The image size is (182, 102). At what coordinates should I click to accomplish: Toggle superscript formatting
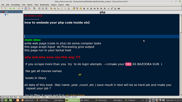click(112, 8)
